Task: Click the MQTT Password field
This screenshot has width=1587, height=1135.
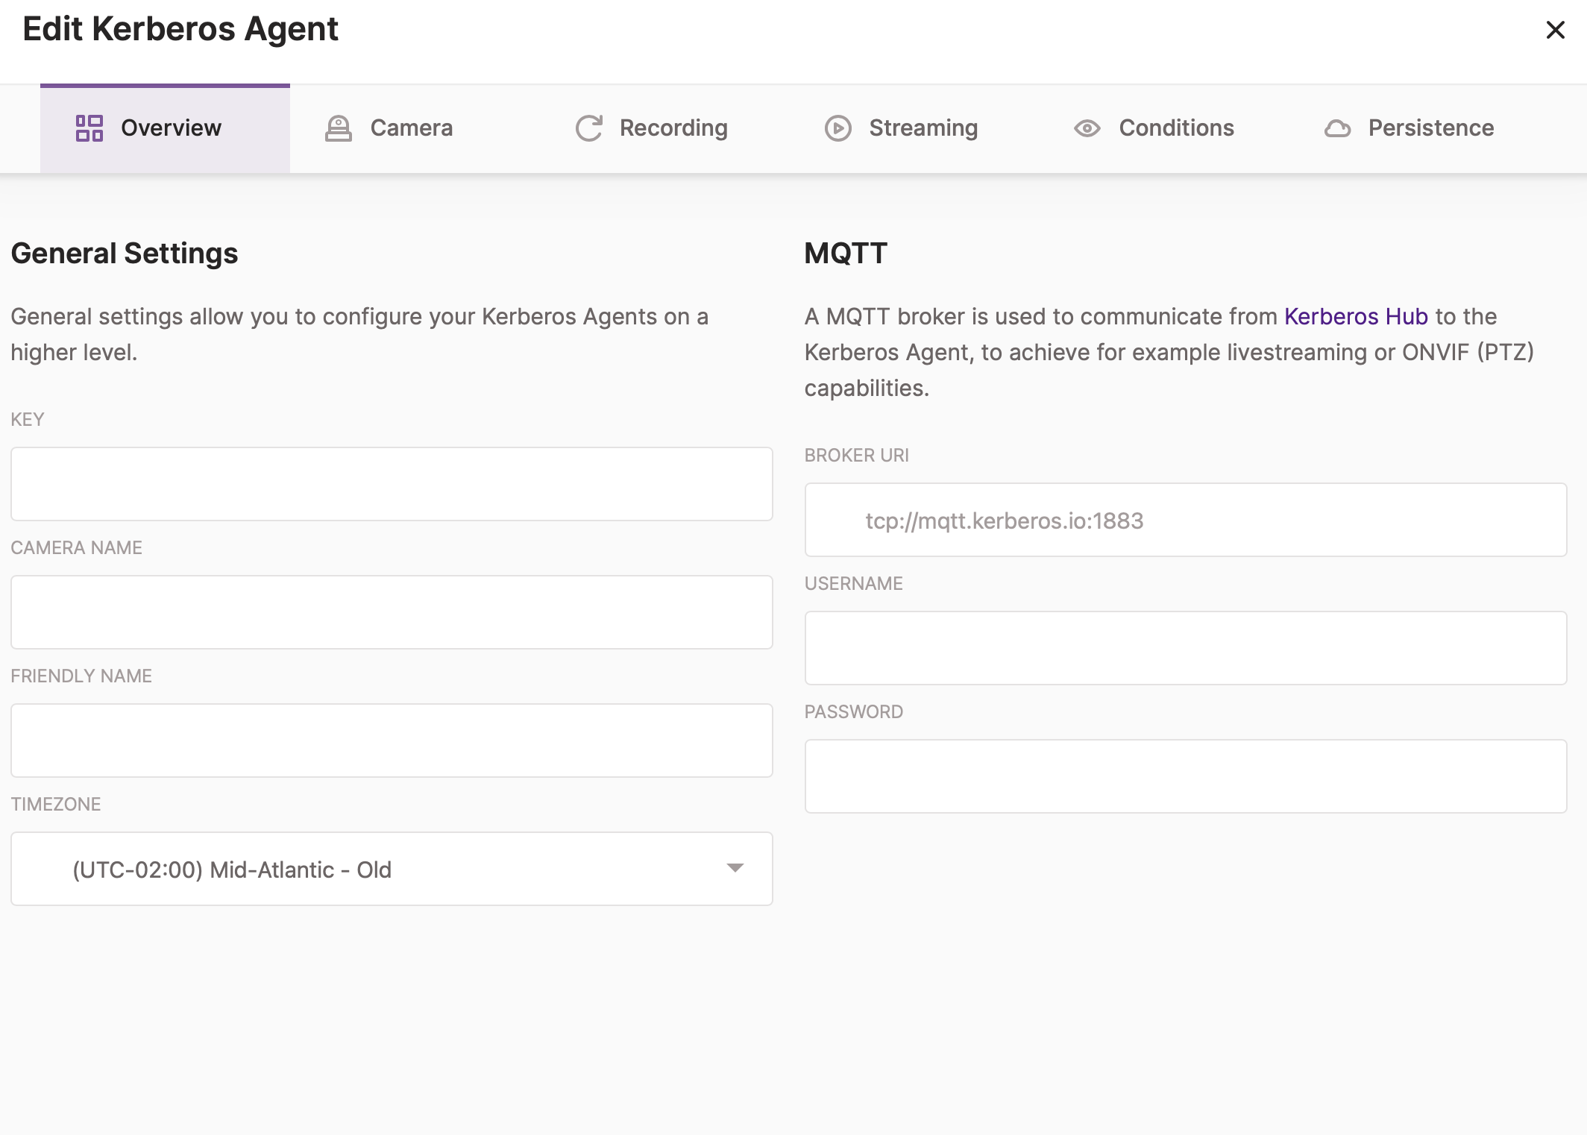Action: pos(1185,776)
